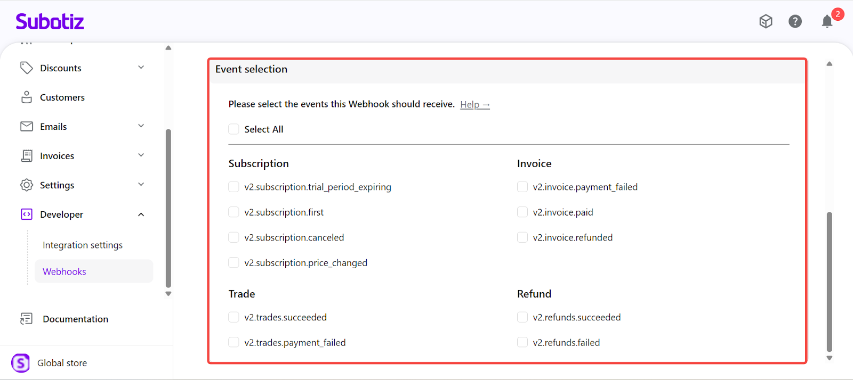Enable v2.subscription.canceled event
Screen dimensions: 853x380
234,237
